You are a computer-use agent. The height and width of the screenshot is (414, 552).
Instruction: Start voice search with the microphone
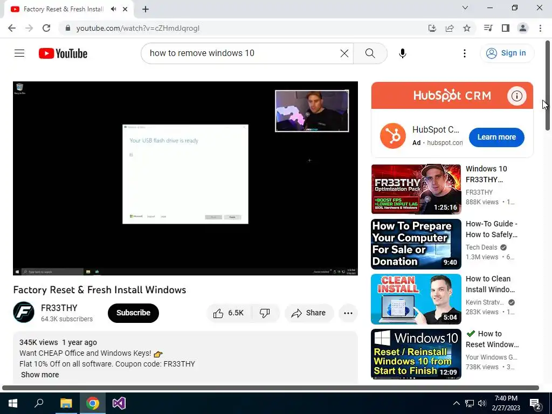tap(402, 53)
